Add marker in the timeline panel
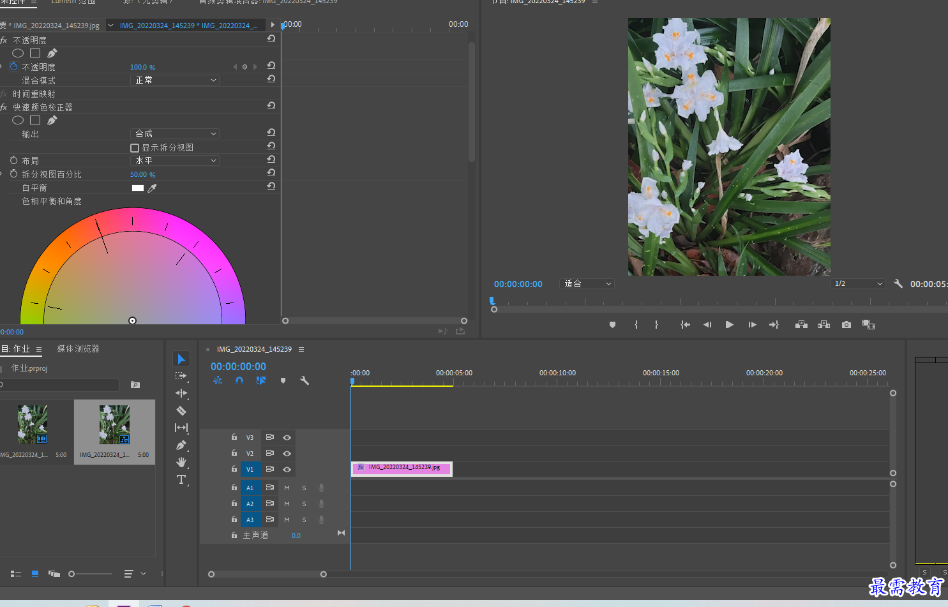The image size is (948, 607). pyautogui.click(x=283, y=380)
